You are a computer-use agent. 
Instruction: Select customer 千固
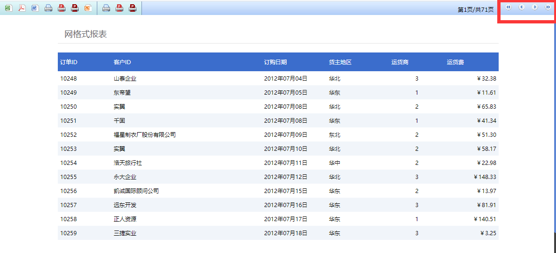[x=119, y=121]
